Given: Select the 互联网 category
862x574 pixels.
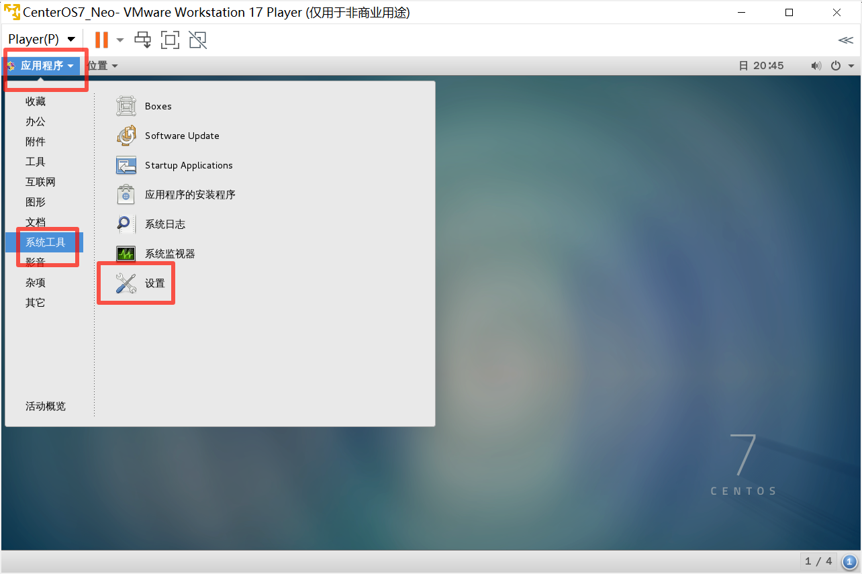Looking at the screenshot, I should tap(40, 182).
